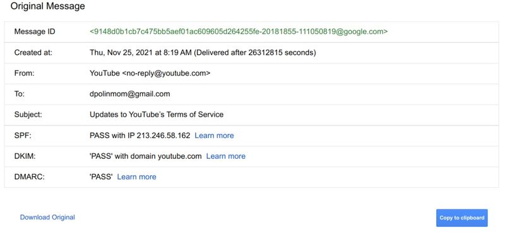Open Learn more link in DKIM row
Screen dimensions: 505x239
click(226, 156)
